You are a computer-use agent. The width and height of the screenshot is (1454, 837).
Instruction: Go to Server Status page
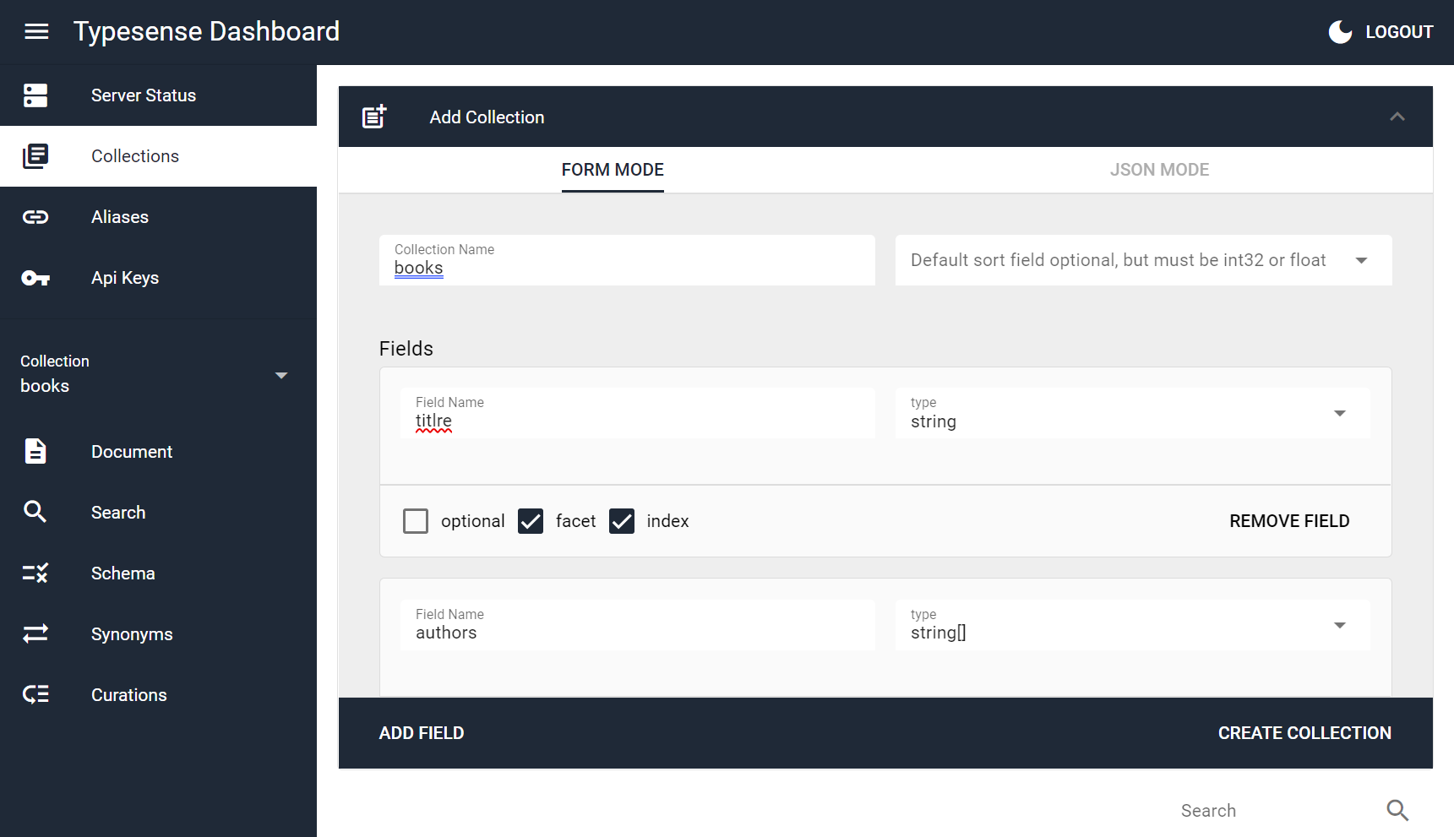[158, 95]
